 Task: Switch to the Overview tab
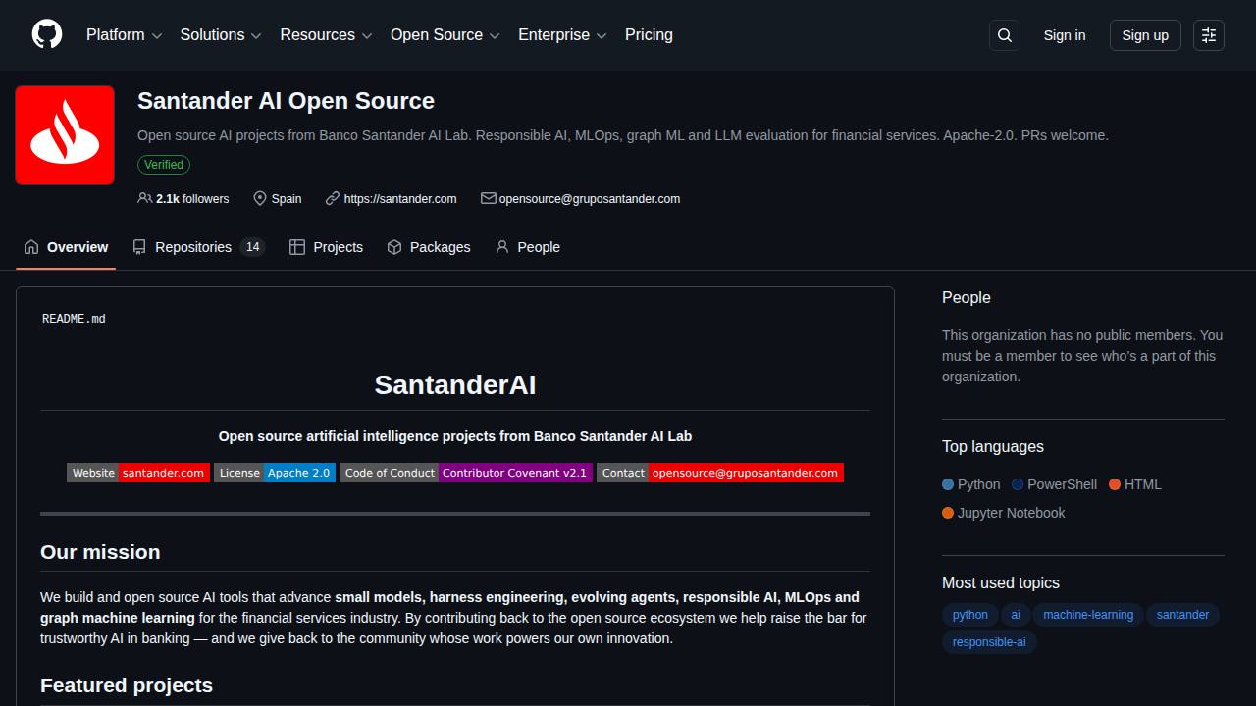(66, 247)
